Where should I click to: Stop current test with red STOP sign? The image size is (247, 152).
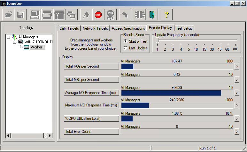tap(98, 15)
